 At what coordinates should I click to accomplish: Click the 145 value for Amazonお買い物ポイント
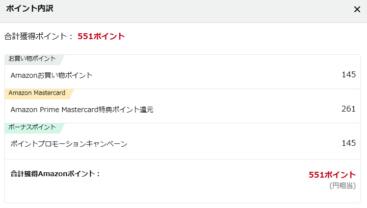348,75
